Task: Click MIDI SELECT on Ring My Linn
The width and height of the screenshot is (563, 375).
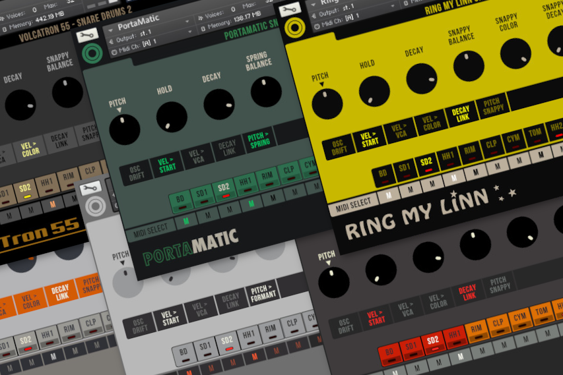Action: 353,206
